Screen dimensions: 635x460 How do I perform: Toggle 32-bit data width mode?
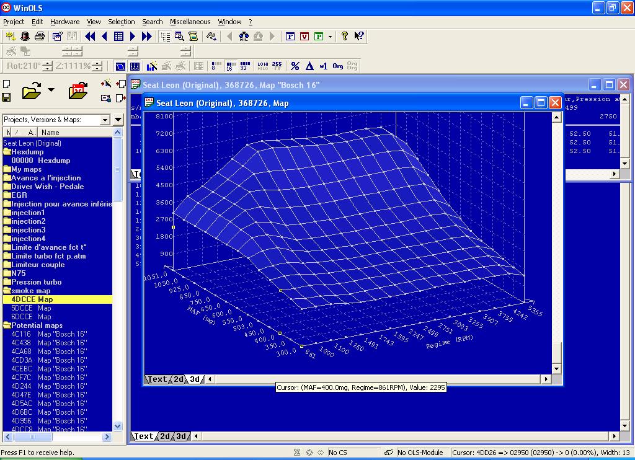click(x=244, y=66)
